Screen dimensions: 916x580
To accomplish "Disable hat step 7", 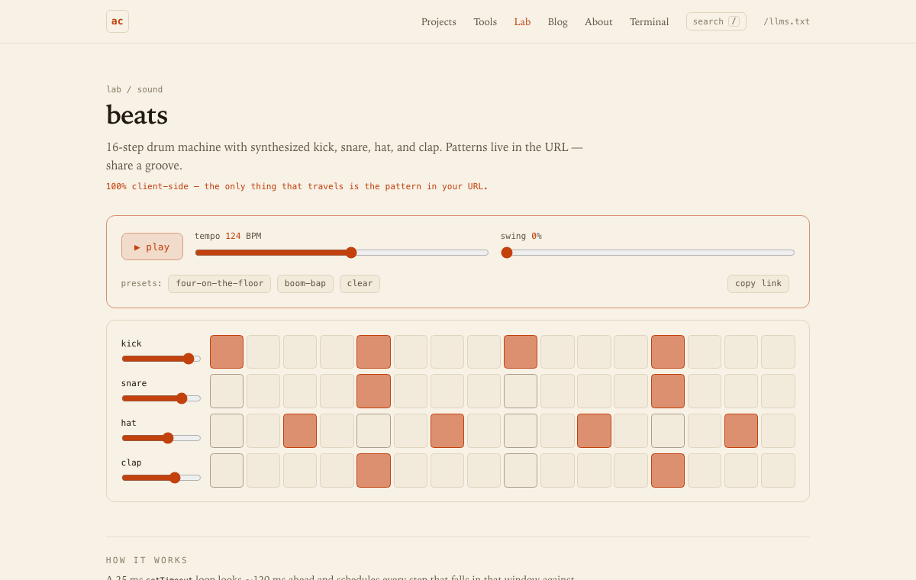I will pos(447,430).
